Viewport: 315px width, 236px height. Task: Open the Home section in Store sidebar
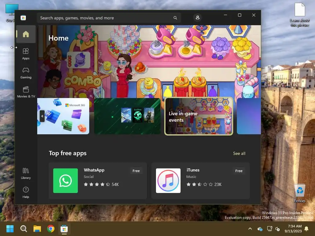click(x=26, y=34)
